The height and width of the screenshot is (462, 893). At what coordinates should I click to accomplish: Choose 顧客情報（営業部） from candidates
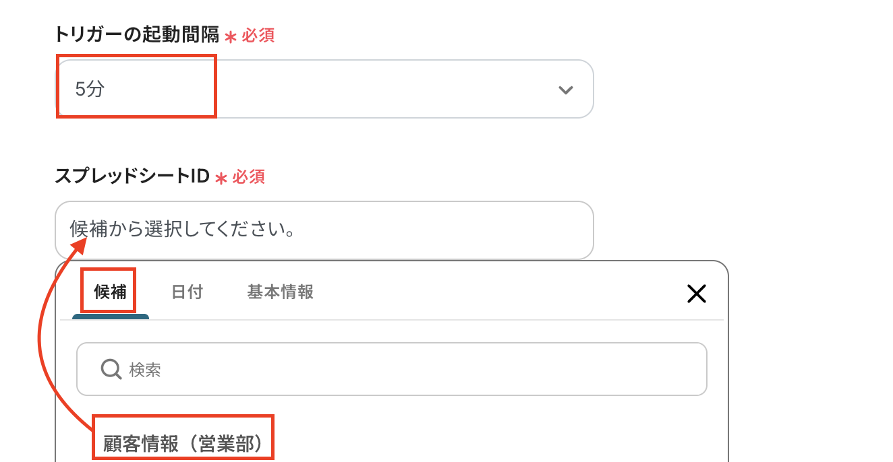tap(182, 444)
